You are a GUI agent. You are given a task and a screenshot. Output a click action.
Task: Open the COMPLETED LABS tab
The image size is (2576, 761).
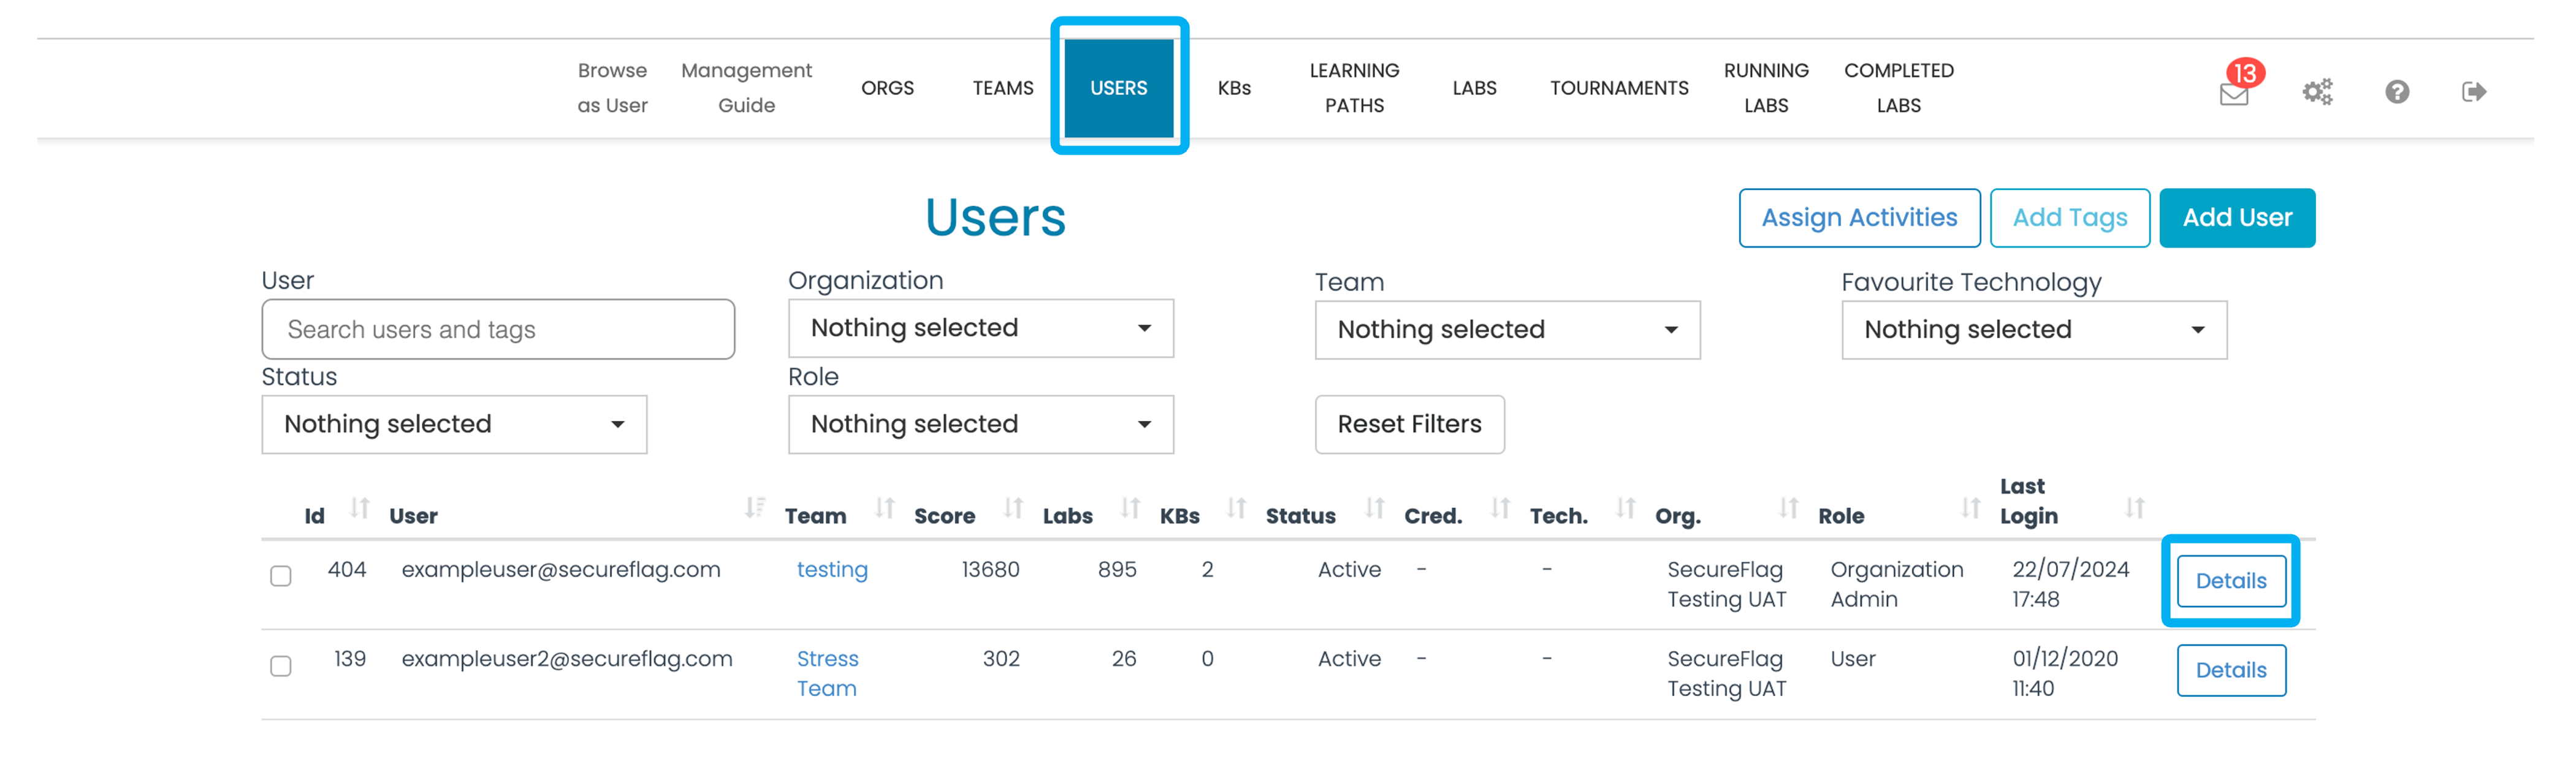1899,88
